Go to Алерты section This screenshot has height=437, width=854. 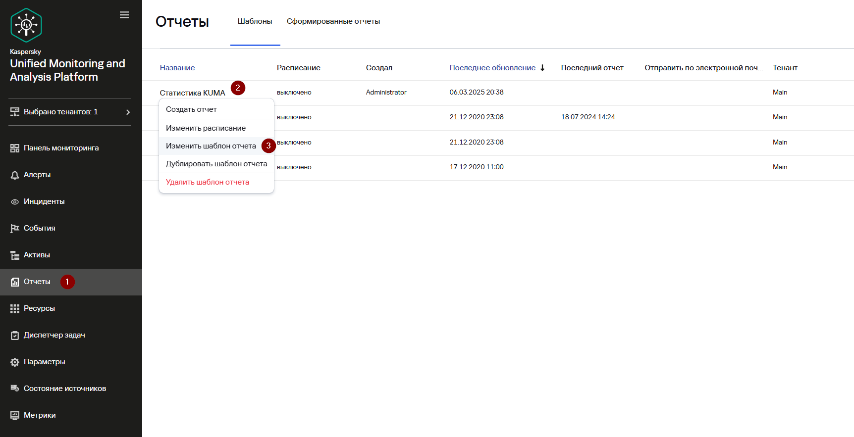(37, 175)
